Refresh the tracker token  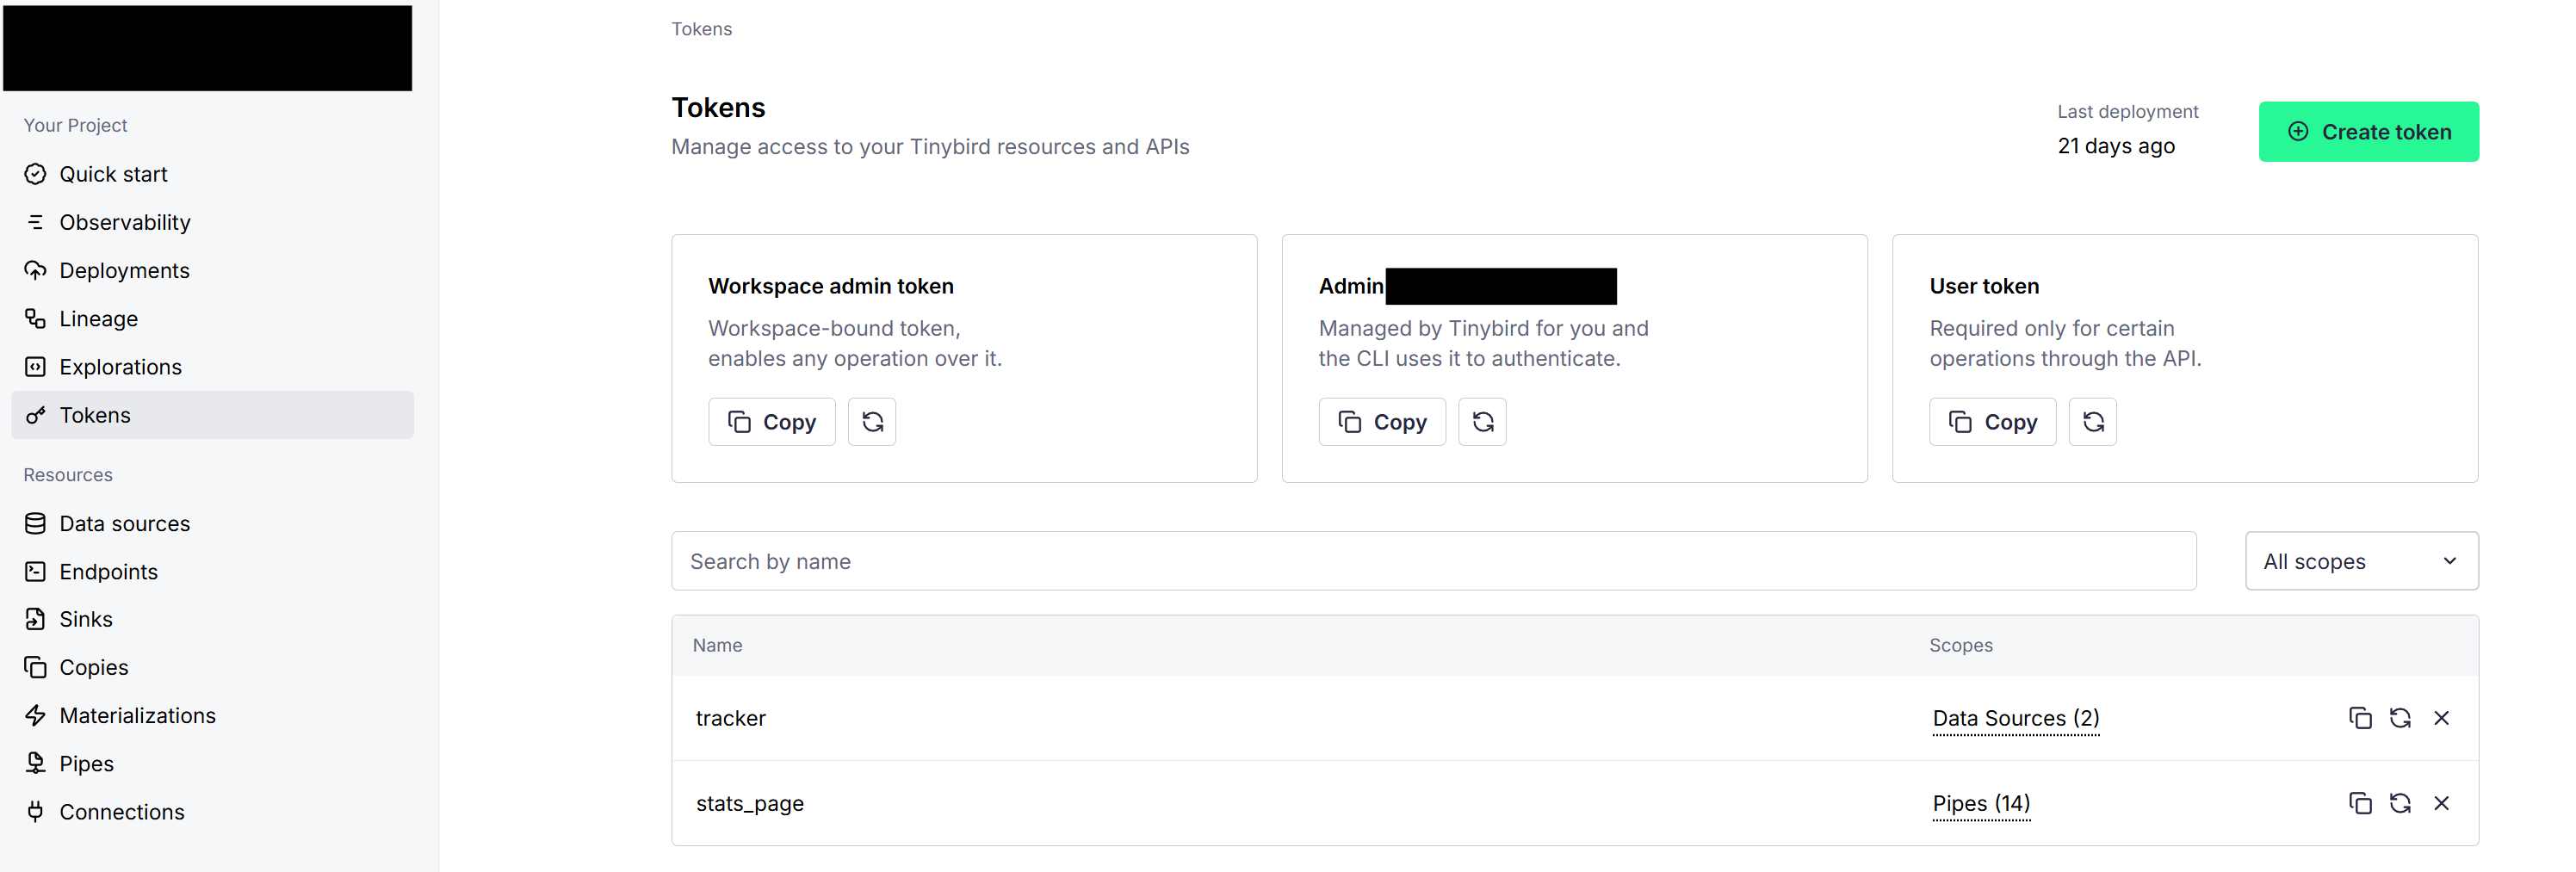2399,718
